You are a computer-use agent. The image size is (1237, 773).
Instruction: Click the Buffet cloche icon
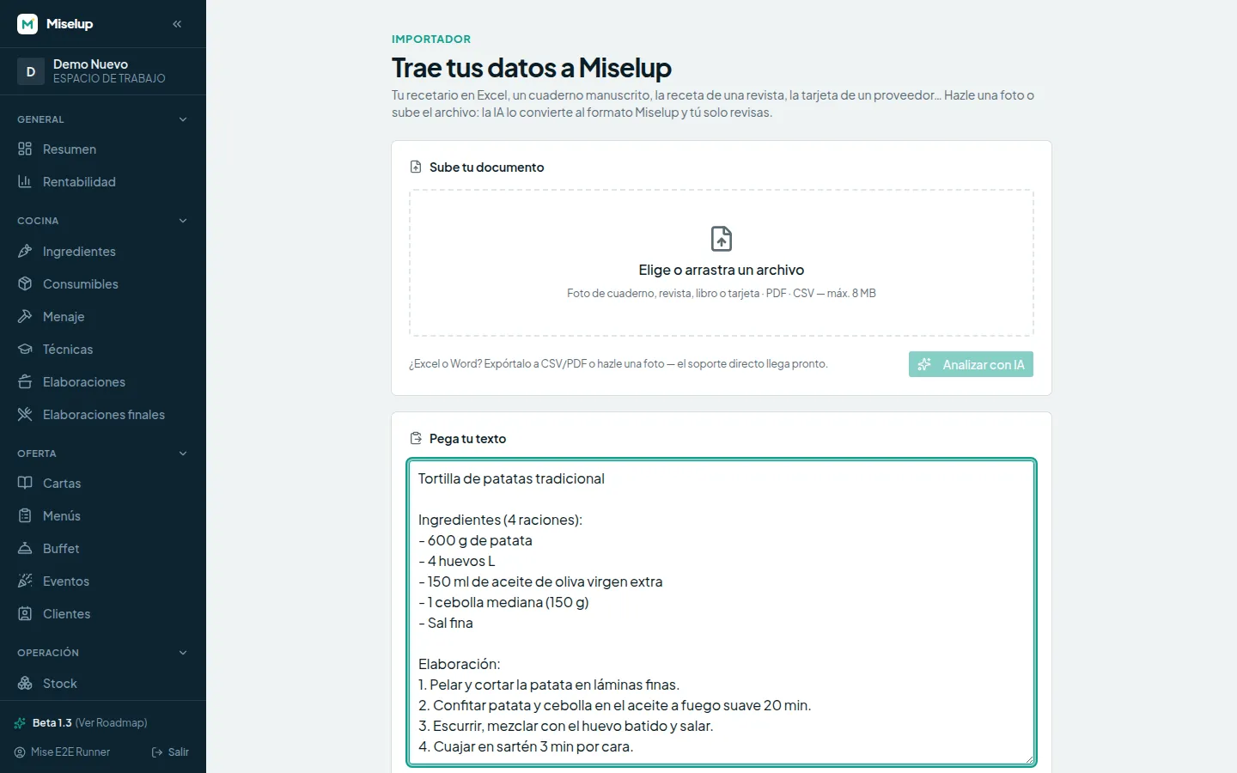pyautogui.click(x=25, y=549)
